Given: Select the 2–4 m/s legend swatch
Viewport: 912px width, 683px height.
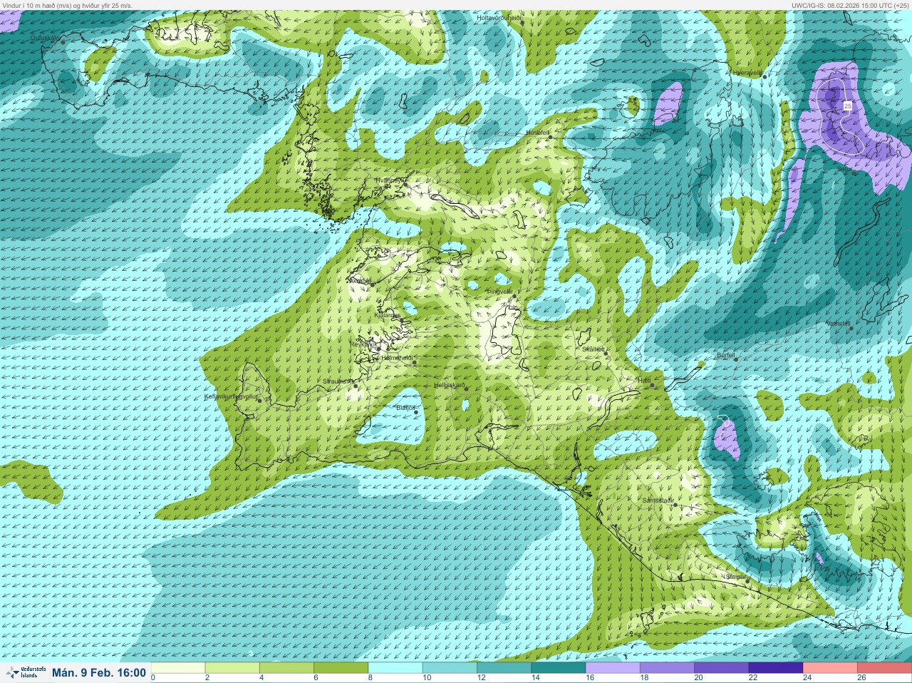Looking at the screenshot, I should [x=232, y=668].
